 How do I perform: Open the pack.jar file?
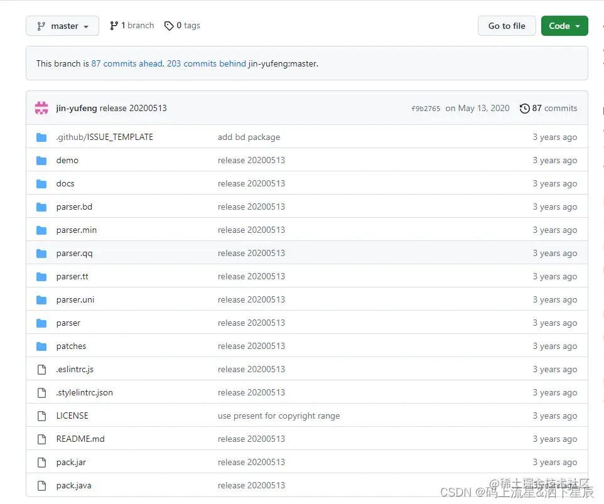tap(72, 462)
